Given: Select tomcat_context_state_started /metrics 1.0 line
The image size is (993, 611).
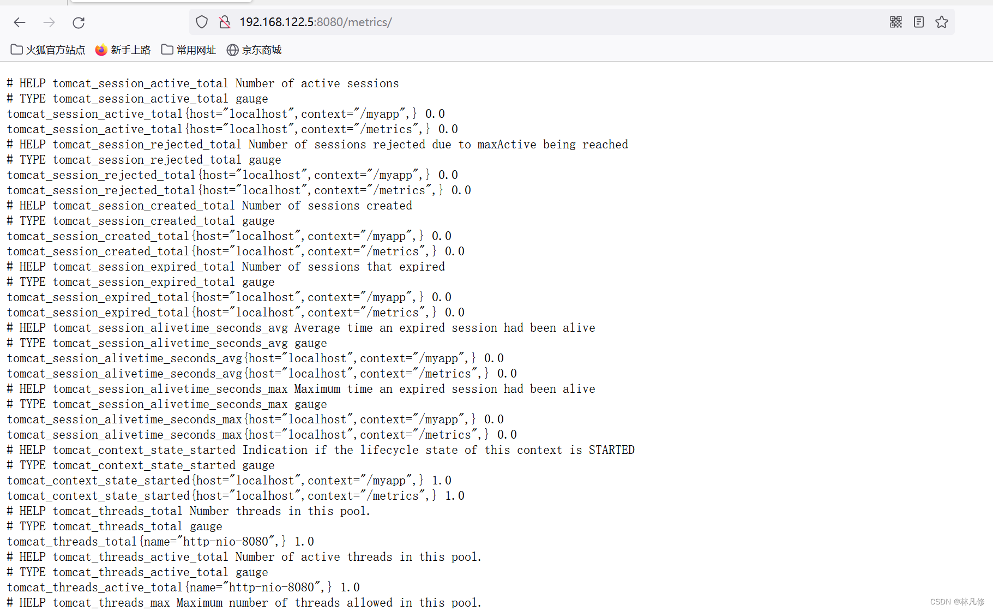Looking at the screenshot, I should pyautogui.click(x=236, y=496).
